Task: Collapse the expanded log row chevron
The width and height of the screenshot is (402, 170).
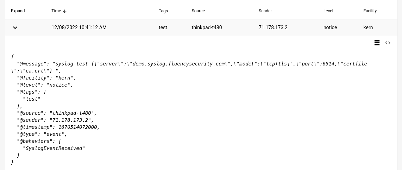Action: tap(15, 28)
